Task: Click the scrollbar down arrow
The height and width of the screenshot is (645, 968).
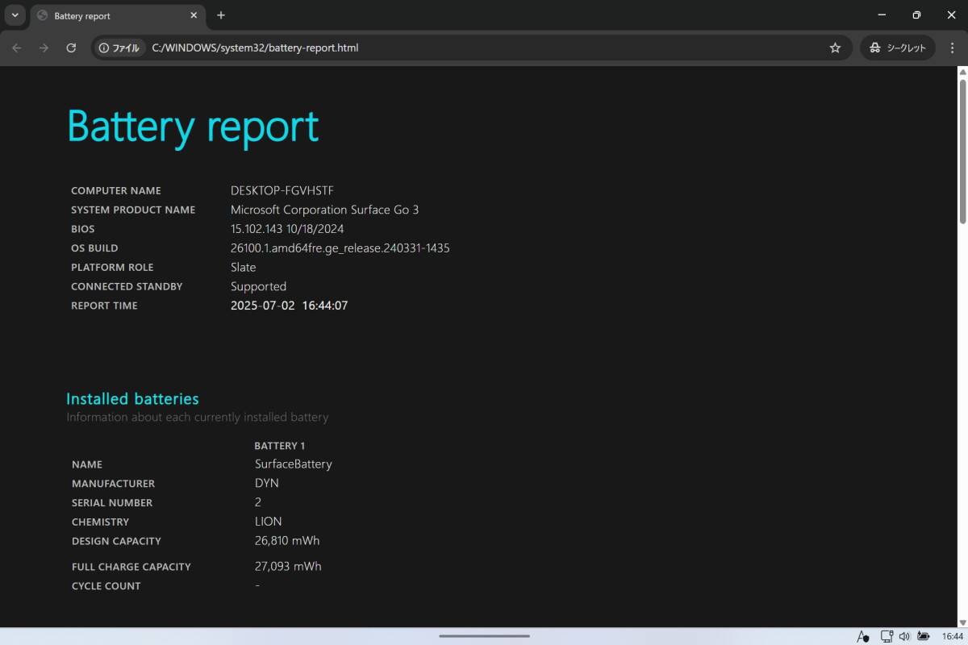Action: (962, 622)
